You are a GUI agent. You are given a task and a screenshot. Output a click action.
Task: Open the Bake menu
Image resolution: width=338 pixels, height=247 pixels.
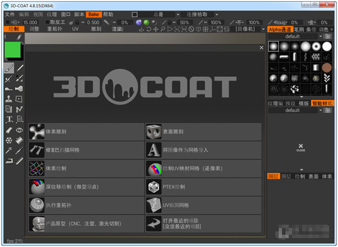point(93,13)
